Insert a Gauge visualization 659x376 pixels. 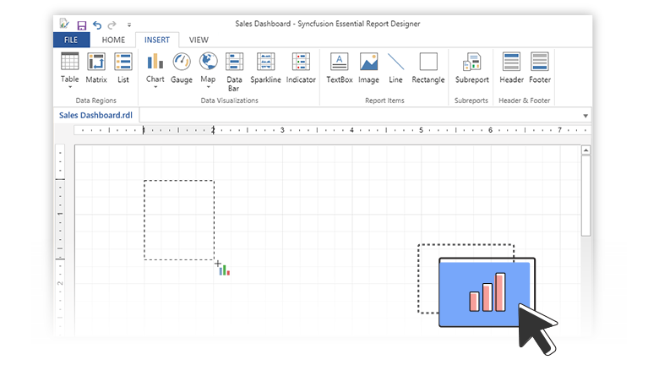click(182, 68)
